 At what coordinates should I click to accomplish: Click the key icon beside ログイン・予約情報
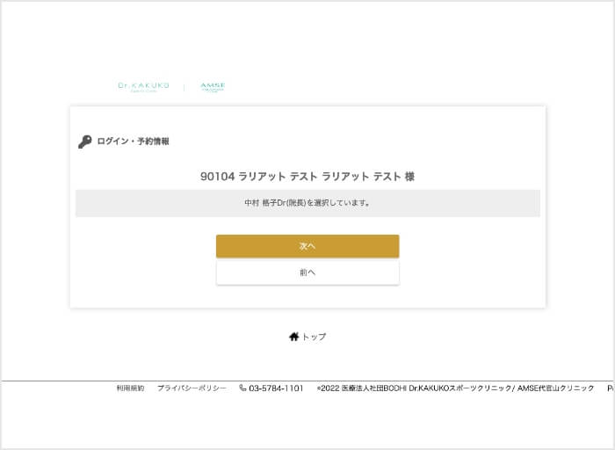coord(85,142)
